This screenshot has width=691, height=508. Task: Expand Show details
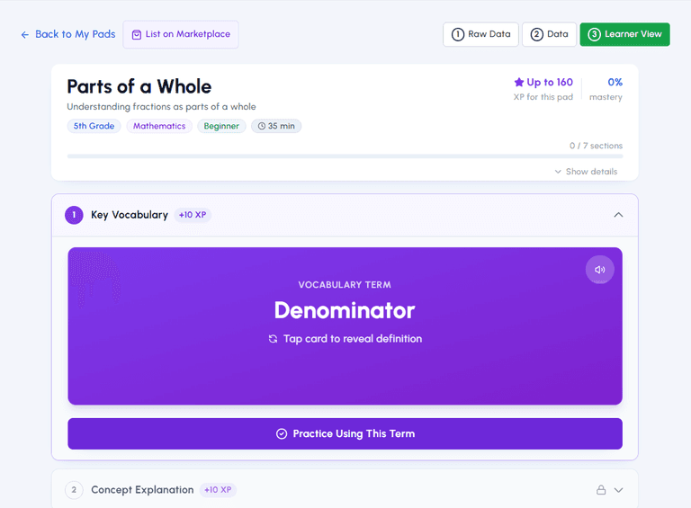(586, 172)
